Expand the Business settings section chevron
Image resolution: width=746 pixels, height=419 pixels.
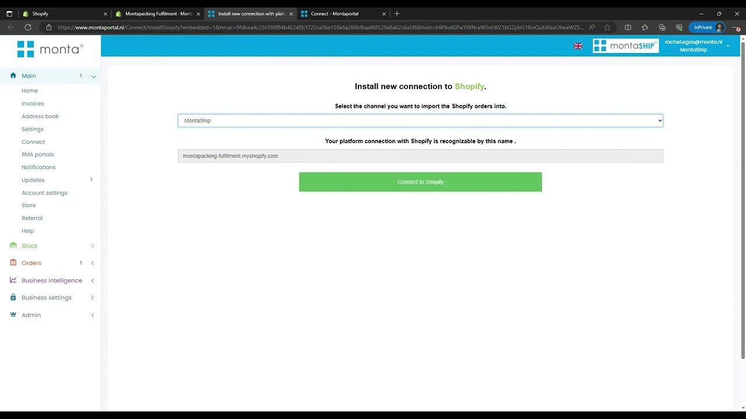[92, 297]
